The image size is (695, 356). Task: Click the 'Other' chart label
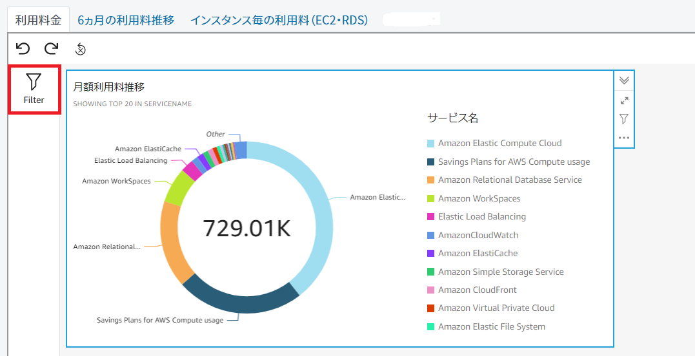pos(216,134)
